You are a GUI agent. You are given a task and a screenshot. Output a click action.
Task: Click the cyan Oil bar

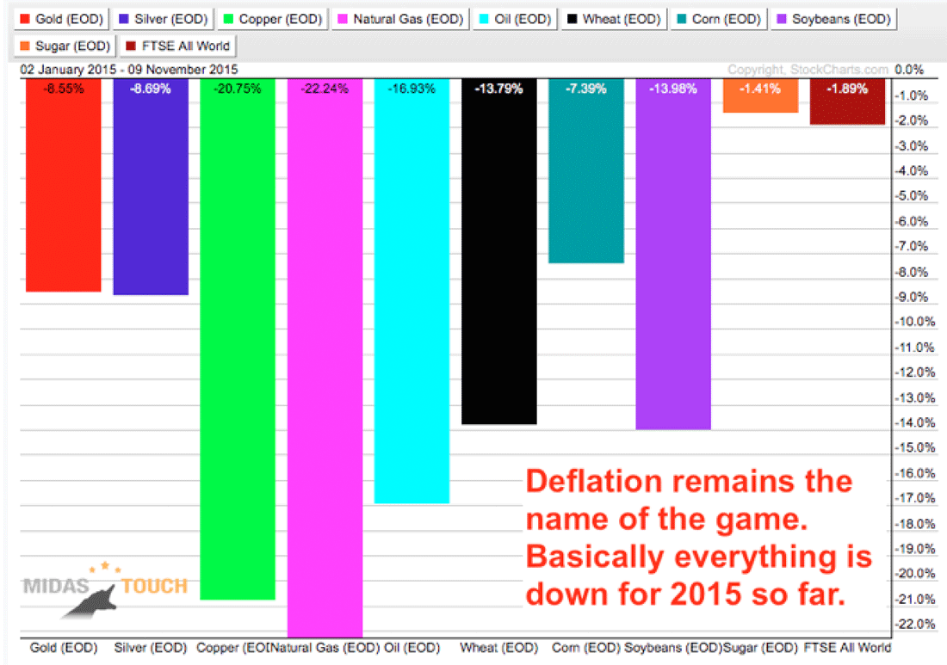pos(412,291)
